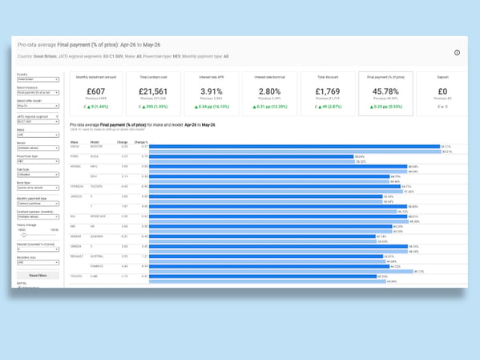Screen dimensions: 480x360
Task: Click the filter icon beside JATO regional segment
Action: tap(57, 117)
